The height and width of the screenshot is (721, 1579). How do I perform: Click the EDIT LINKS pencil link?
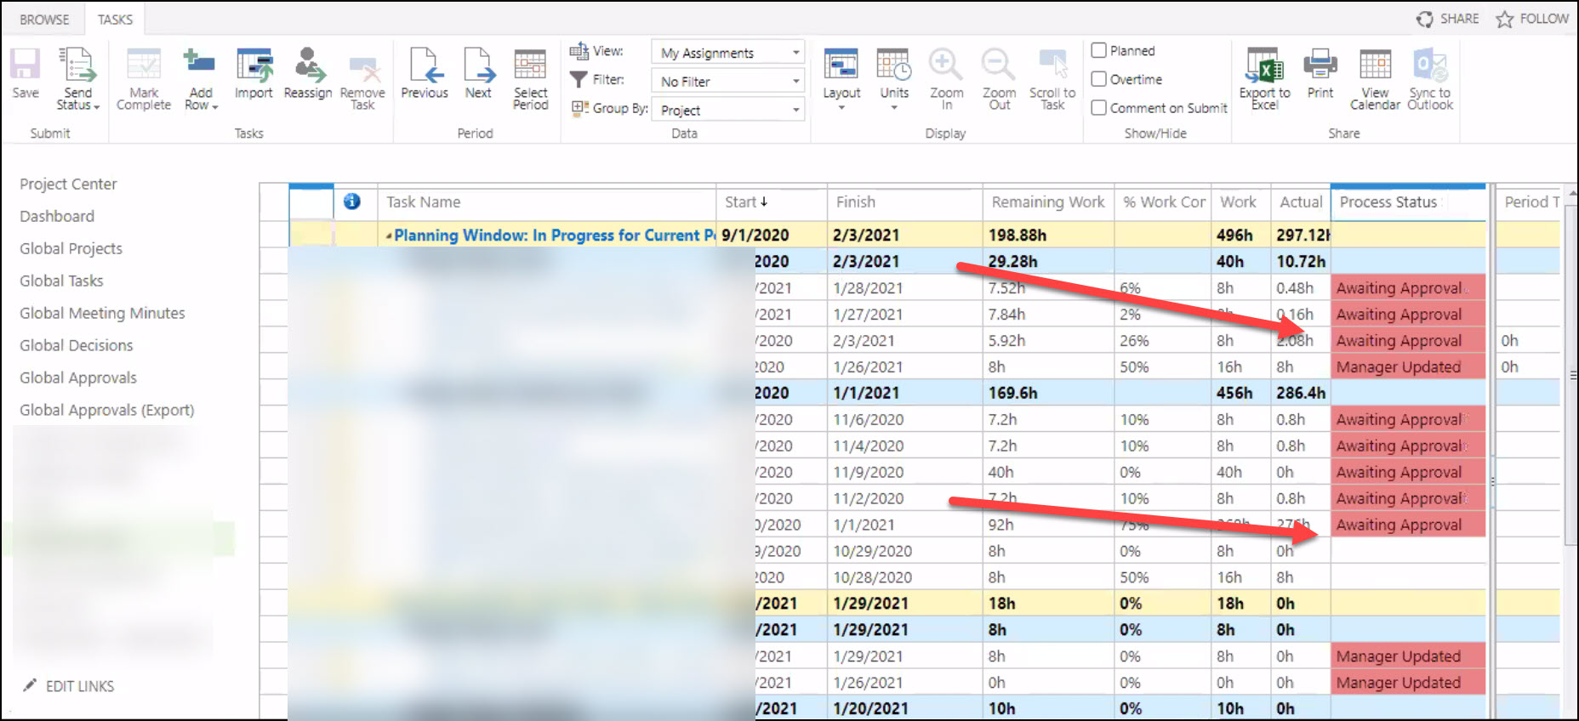coord(69,685)
